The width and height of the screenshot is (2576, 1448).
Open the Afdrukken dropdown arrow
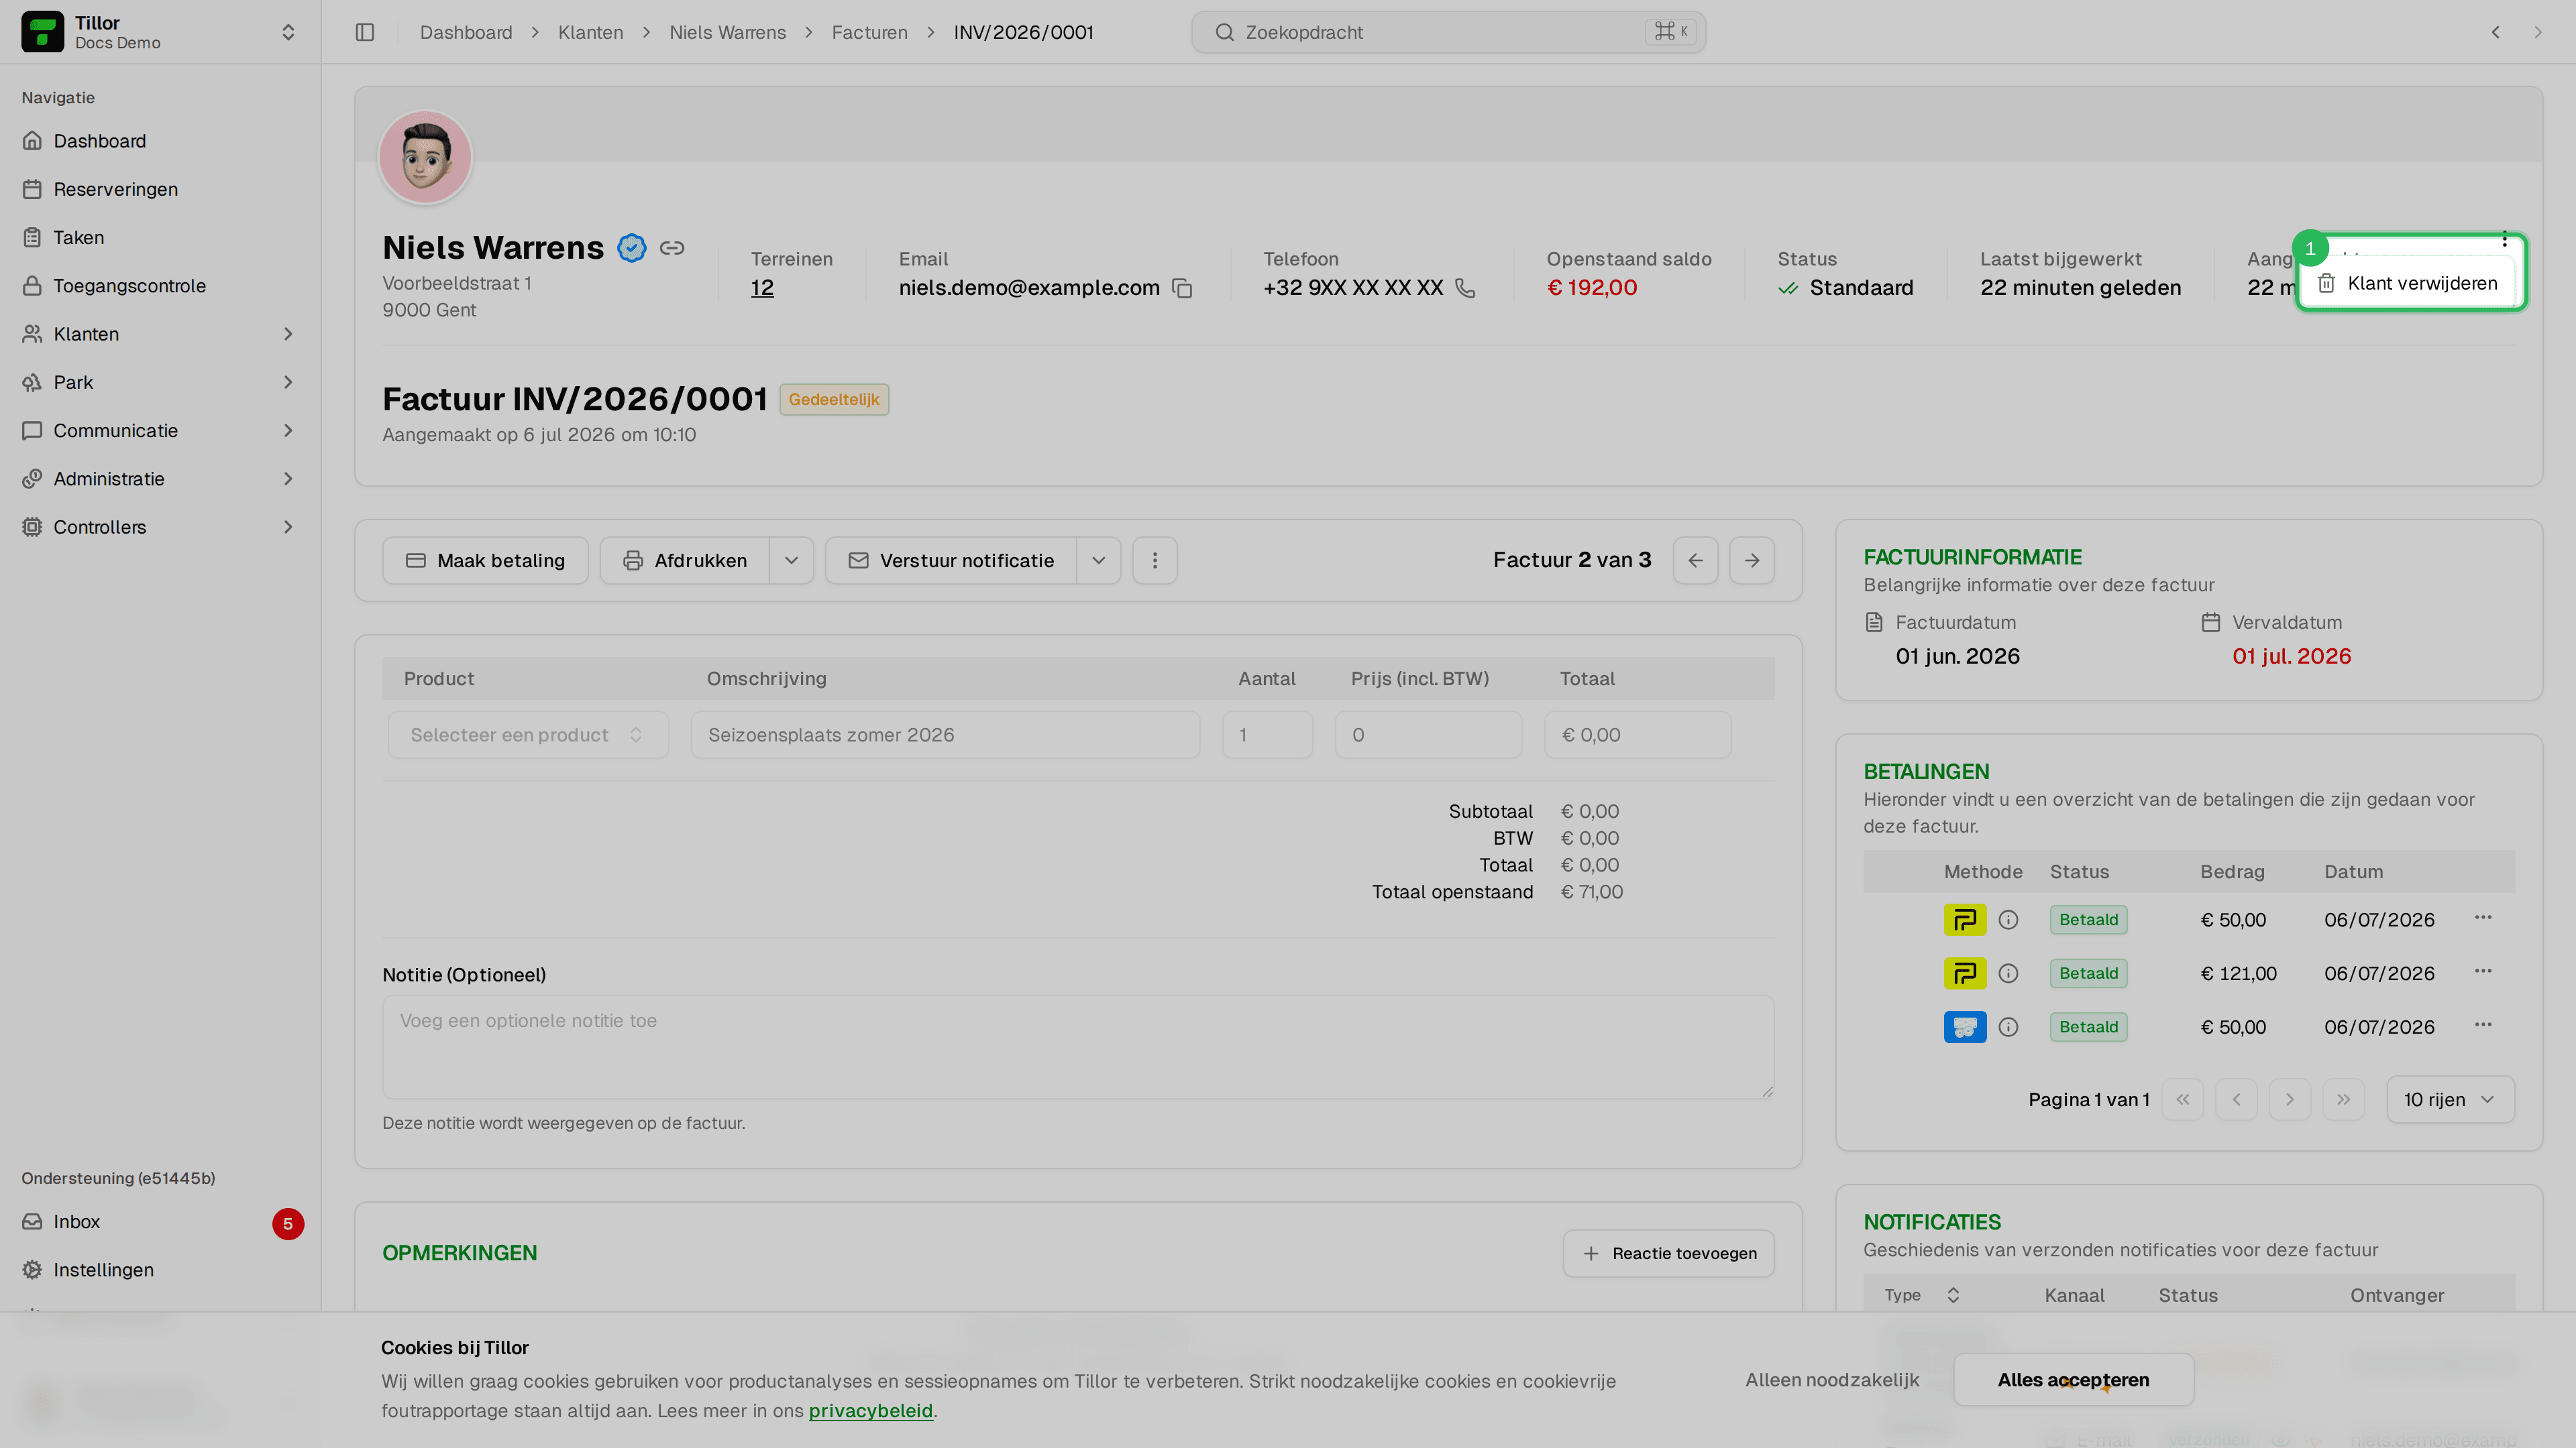(x=792, y=560)
